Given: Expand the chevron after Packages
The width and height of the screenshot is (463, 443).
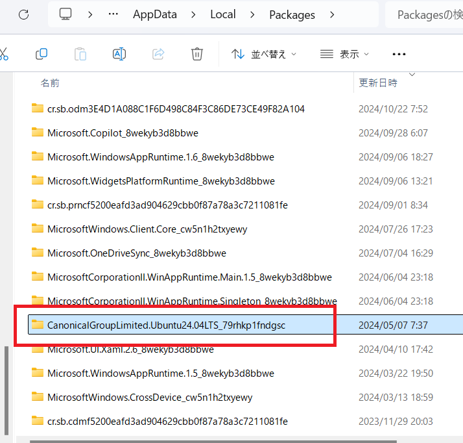Looking at the screenshot, I should point(332,14).
